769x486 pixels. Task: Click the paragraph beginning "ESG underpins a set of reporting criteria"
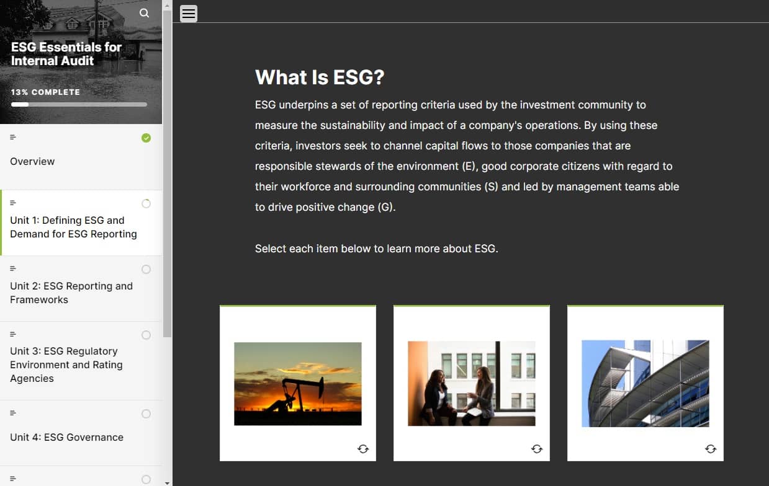[x=467, y=156]
